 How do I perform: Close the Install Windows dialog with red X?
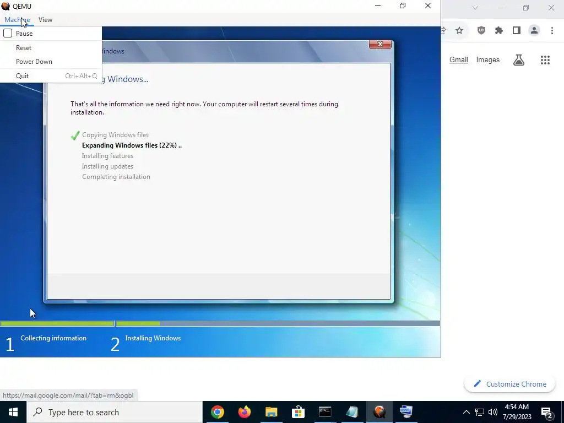(380, 44)
